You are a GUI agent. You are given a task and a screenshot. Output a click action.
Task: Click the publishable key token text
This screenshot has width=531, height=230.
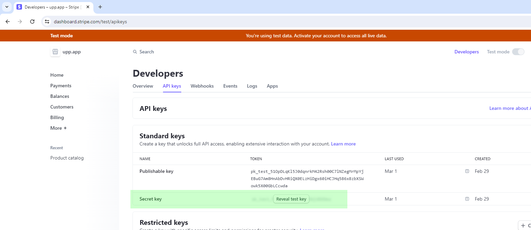click(307, 178)
